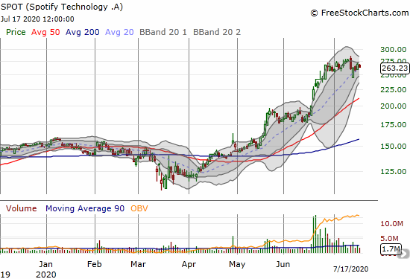Select the orange OBV legend label
The image size is (410, 279).
click(139, 208)
